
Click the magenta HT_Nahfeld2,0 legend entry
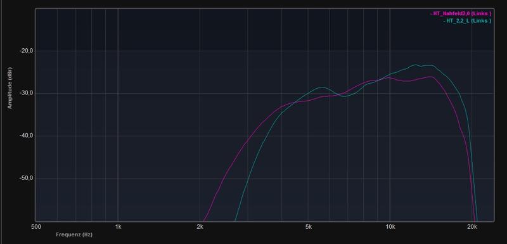[461, 13]
